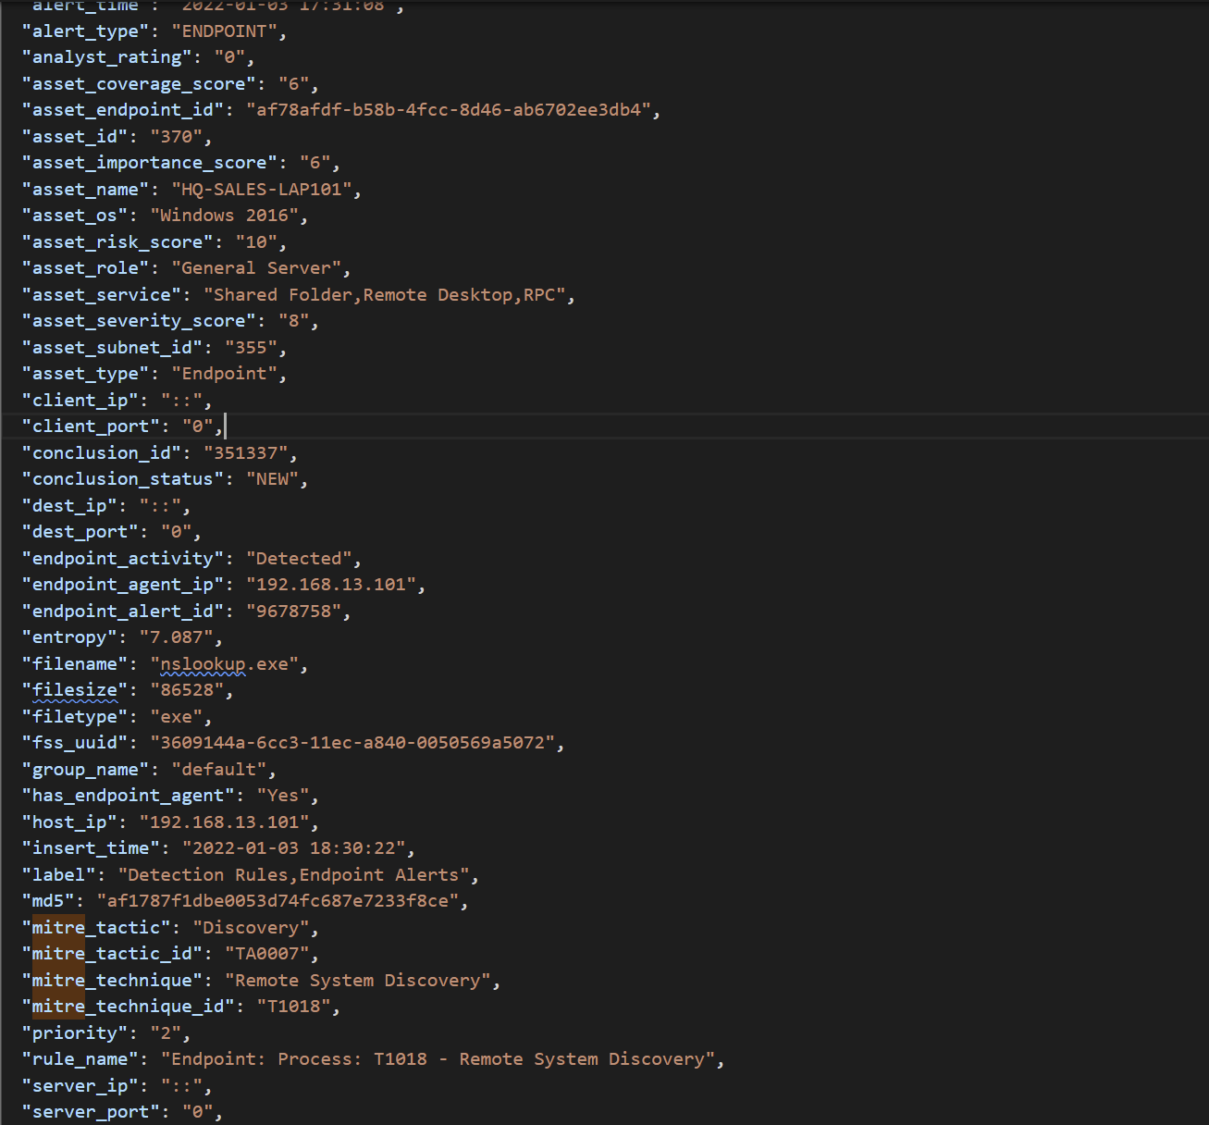Click the "rule_name" key
This screenshot has height=1125, width=1209.
click(x=80, y=1059)
